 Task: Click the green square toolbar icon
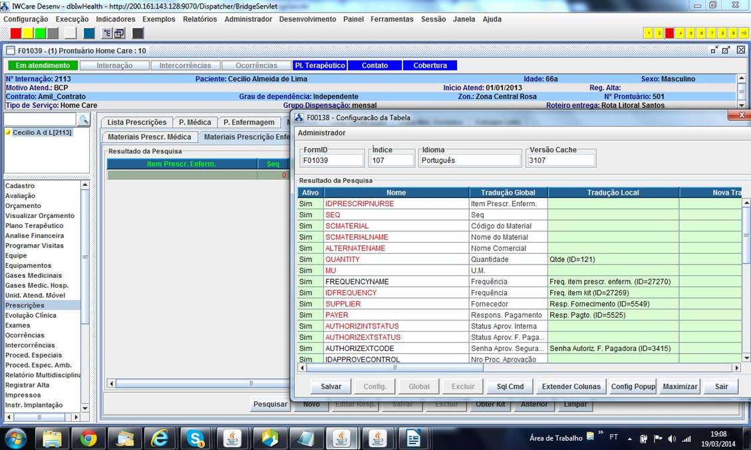[40, 33]
